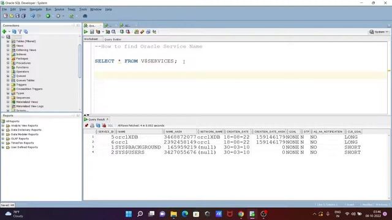The image size is (392, 220).
Task: Expand the Indexes tree node
Action: (8, 54)
